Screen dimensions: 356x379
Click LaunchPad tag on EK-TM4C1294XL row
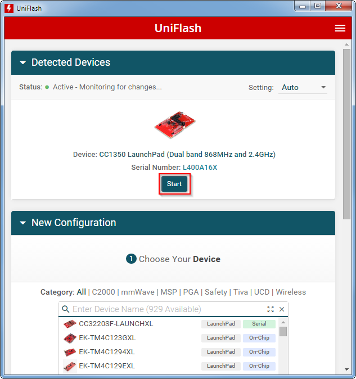(221, 352)
